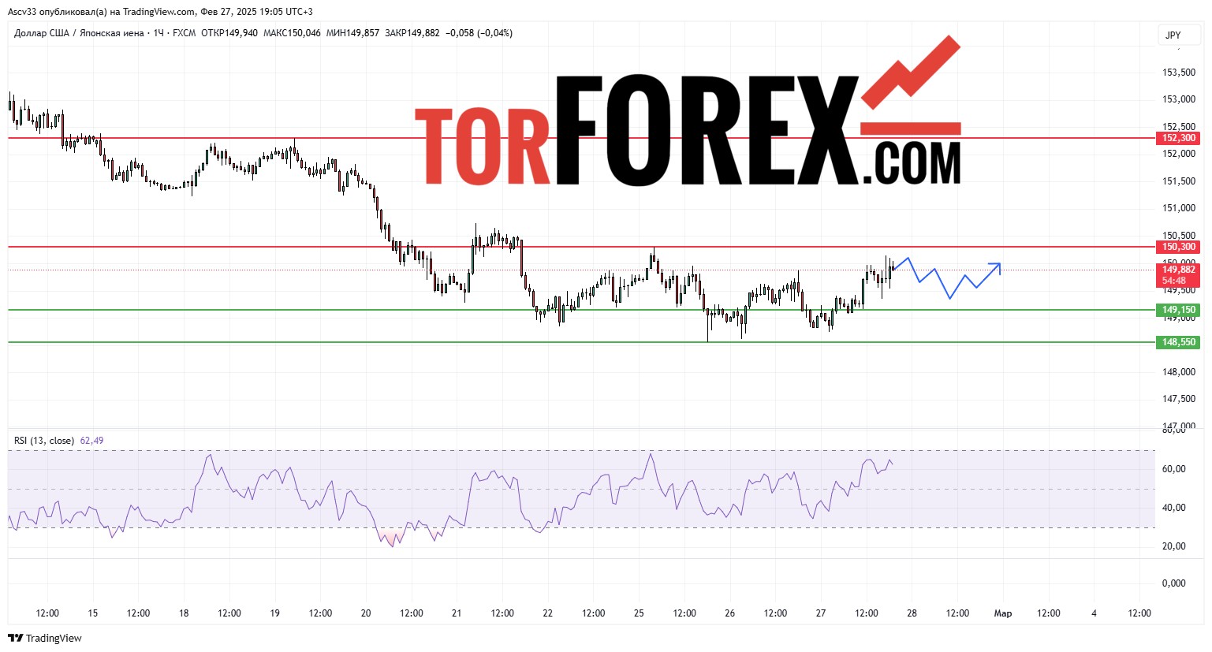
Task: Click the МИН149,857 low value
Action: (352, 33)
